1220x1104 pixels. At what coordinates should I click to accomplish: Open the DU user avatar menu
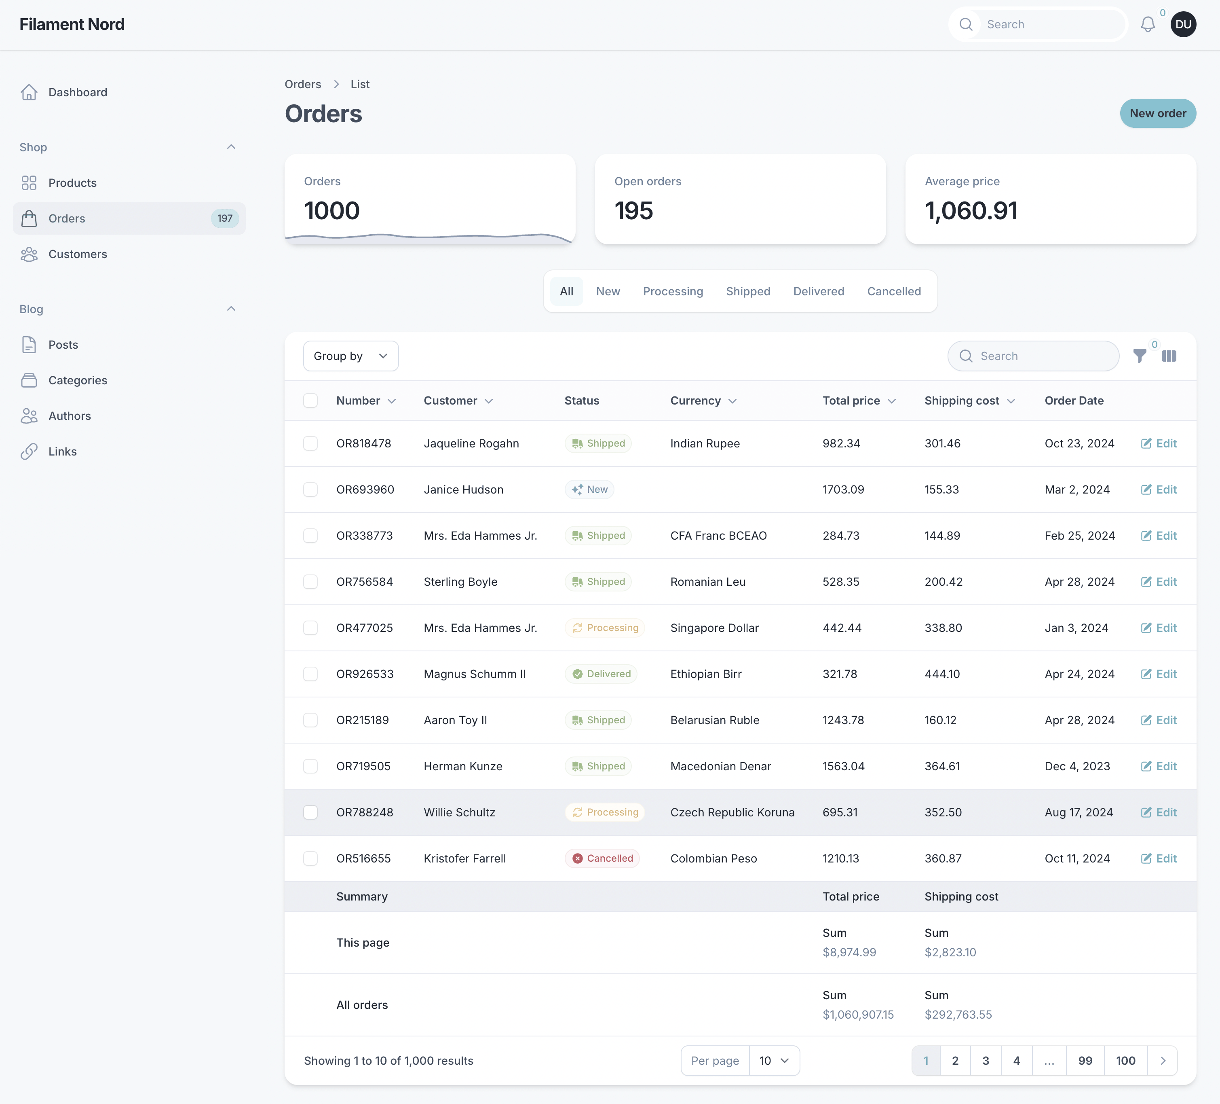pyautogui.click(x=1183, y=24)
